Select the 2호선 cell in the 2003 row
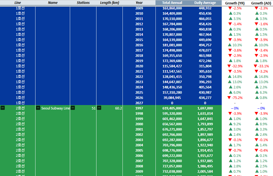Viewport: 273px width, 176px height. click(20, 140)
